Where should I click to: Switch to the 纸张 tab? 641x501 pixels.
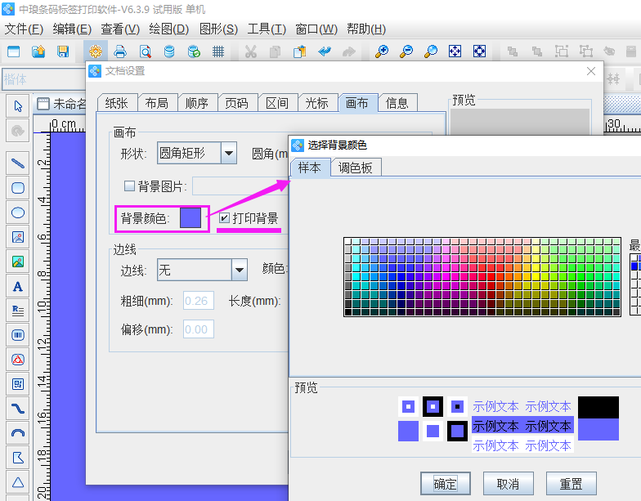[116, 103]
